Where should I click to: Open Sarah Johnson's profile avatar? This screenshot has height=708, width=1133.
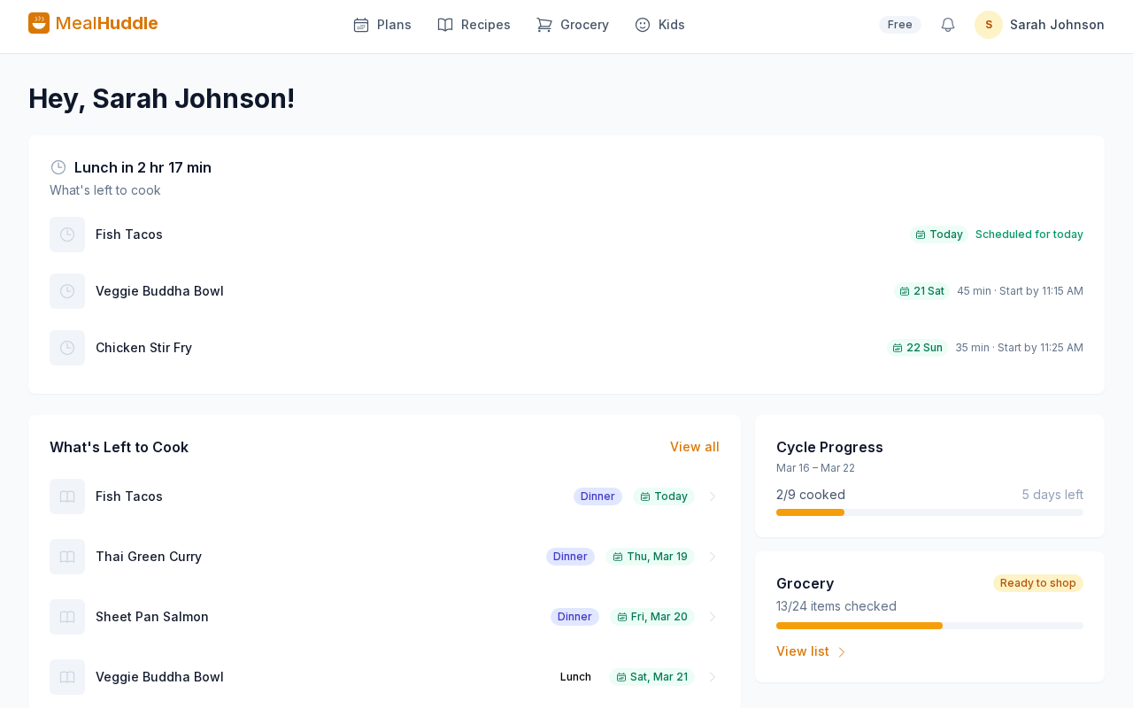(x=987, y=25)
